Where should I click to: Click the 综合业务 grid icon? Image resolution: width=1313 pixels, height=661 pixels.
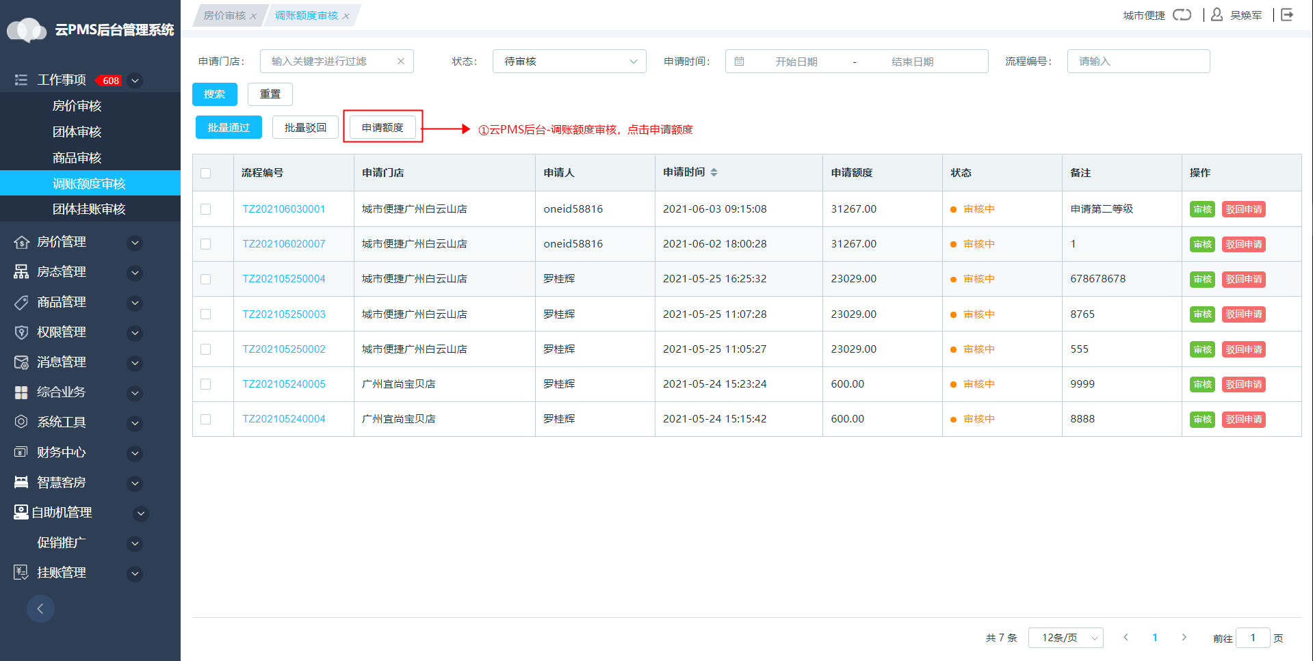21,392
